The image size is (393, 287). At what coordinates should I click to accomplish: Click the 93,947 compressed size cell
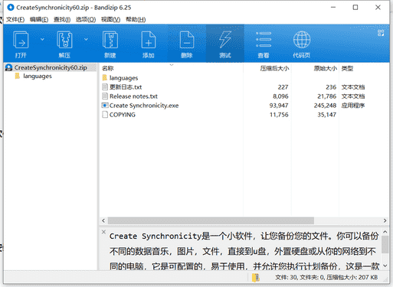coord(279,106)
